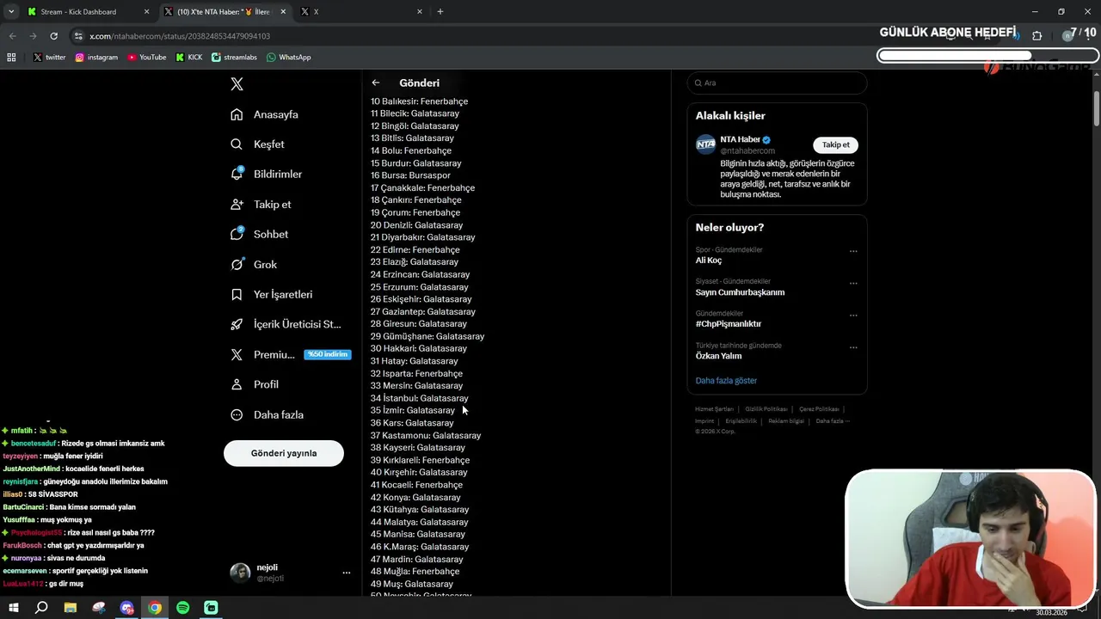This screenshot has height=619, width=1101.
Task: Close the third X tab
Action: tap(420, 12)
